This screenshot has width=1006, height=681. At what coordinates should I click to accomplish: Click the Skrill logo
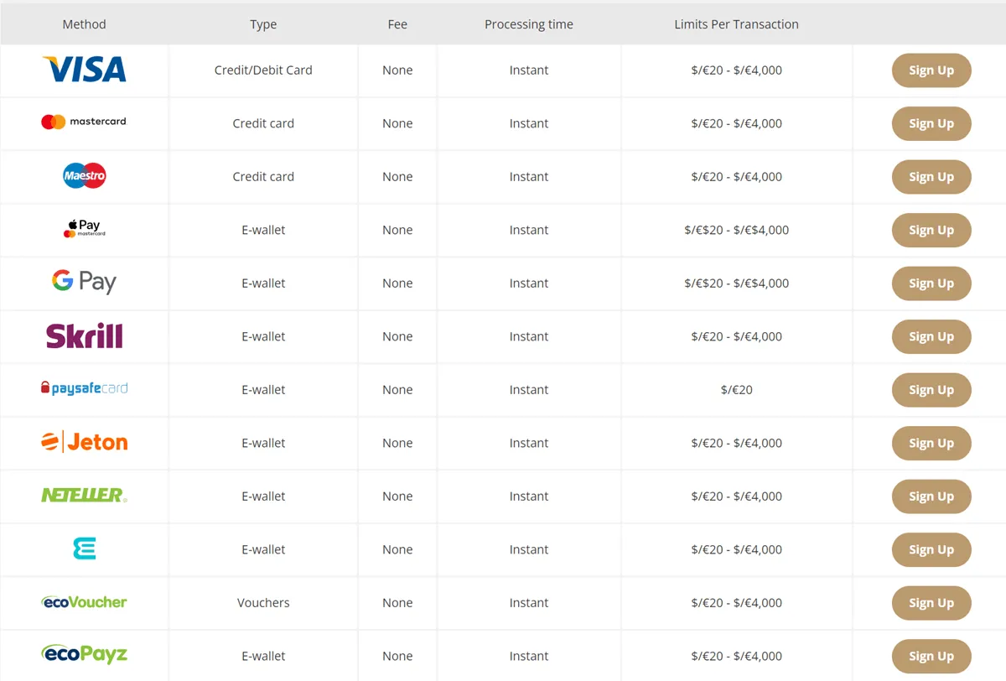[x=84, y=336]
